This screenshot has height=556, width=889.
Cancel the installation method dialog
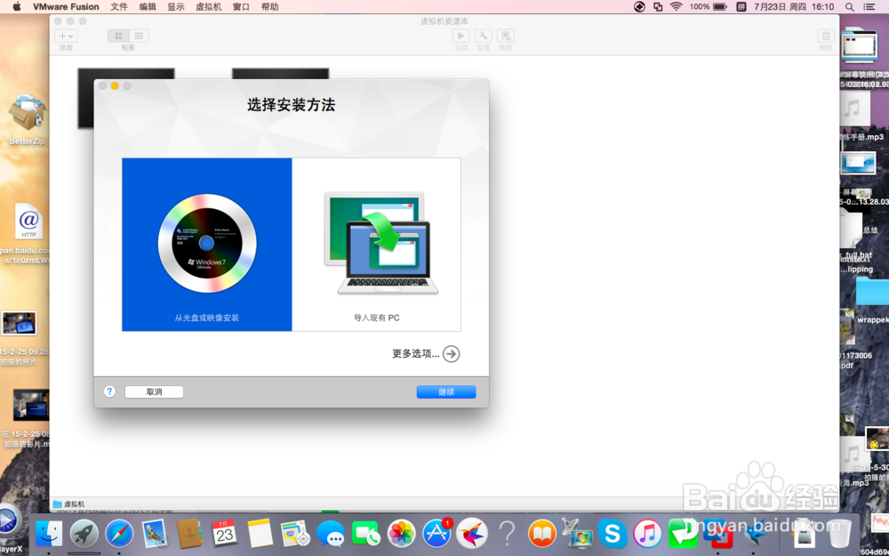pos(154,391)
